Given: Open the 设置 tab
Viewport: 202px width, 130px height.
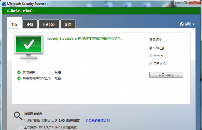Looking at the screenshot, I should click(68, 24).
